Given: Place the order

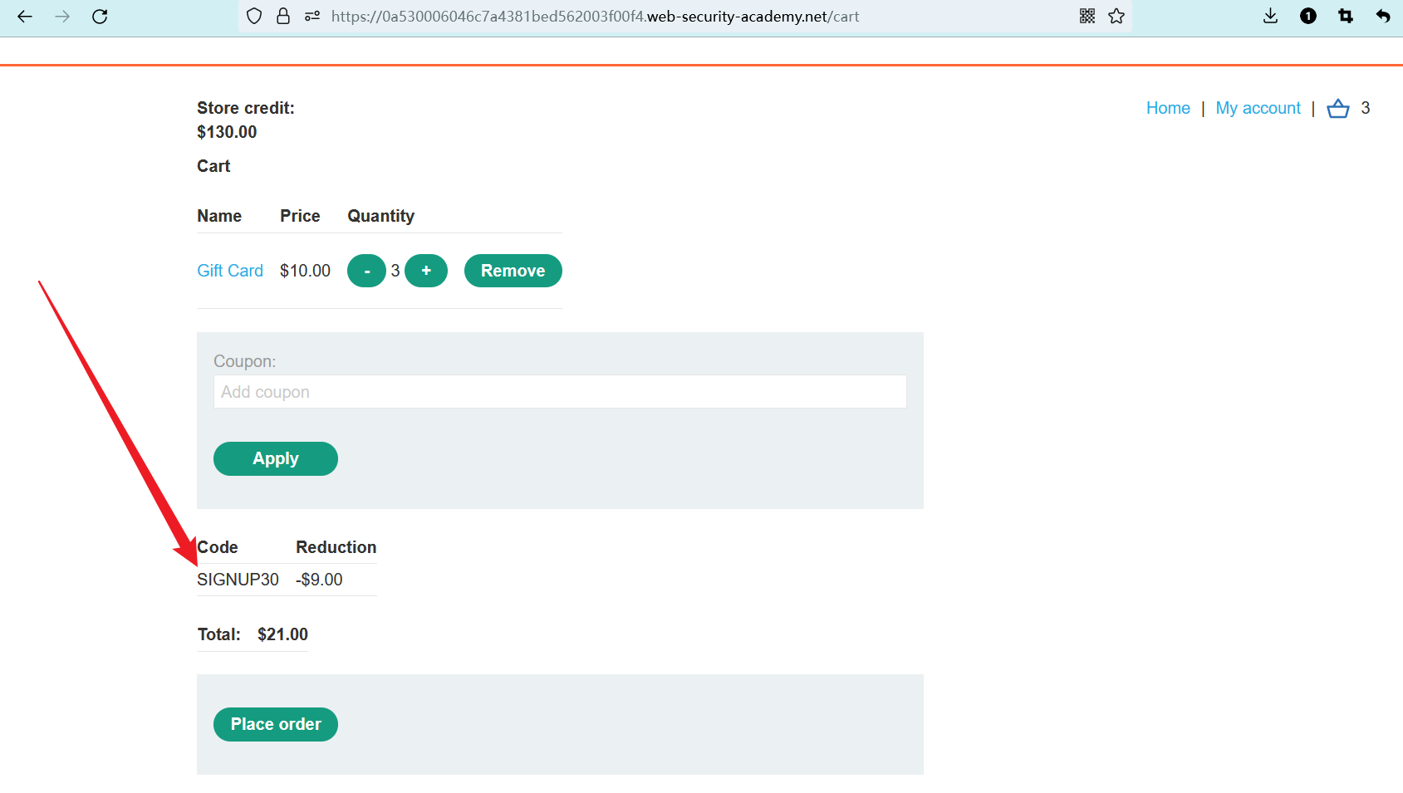Looking at the screenshot, I should tap(276, 725).
